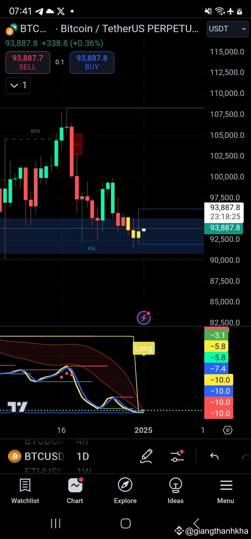Open chart settings hexagon icon in time axis
This screenshot has width=251, height=539.
[x=227, y=430]
